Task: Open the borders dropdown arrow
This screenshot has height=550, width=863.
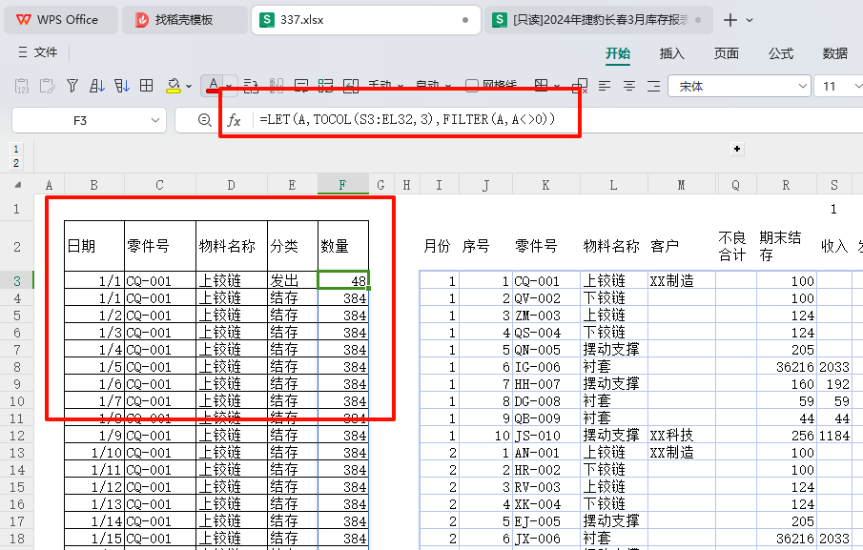Action: tap(557, 87)
